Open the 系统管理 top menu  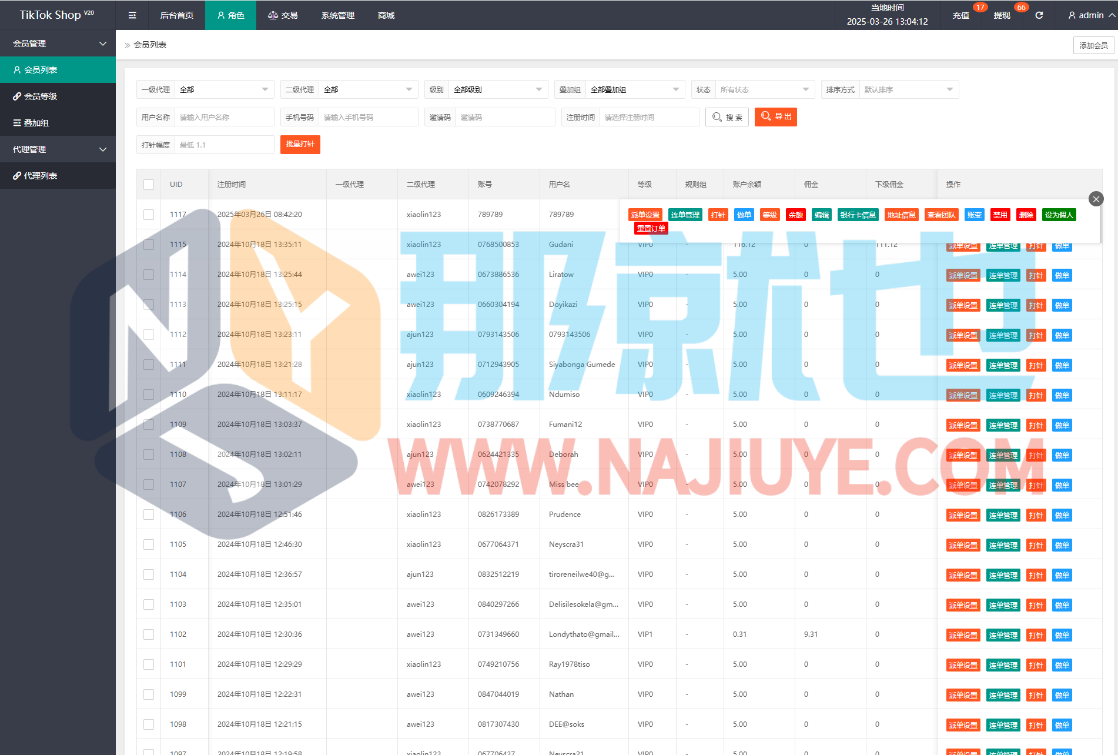pyautogui.click(x=337, y=15)
